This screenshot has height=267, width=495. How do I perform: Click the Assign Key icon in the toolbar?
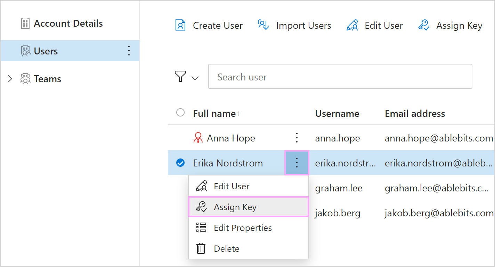click(424, 25)
